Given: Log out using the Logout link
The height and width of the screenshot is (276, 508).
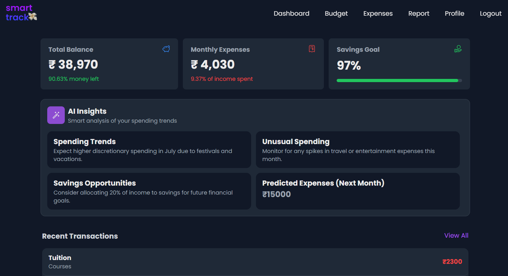Looking at the screenshot, I should pos(490,13).
